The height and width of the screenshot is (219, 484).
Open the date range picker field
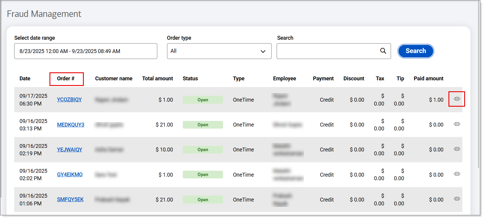pos(86,51)
